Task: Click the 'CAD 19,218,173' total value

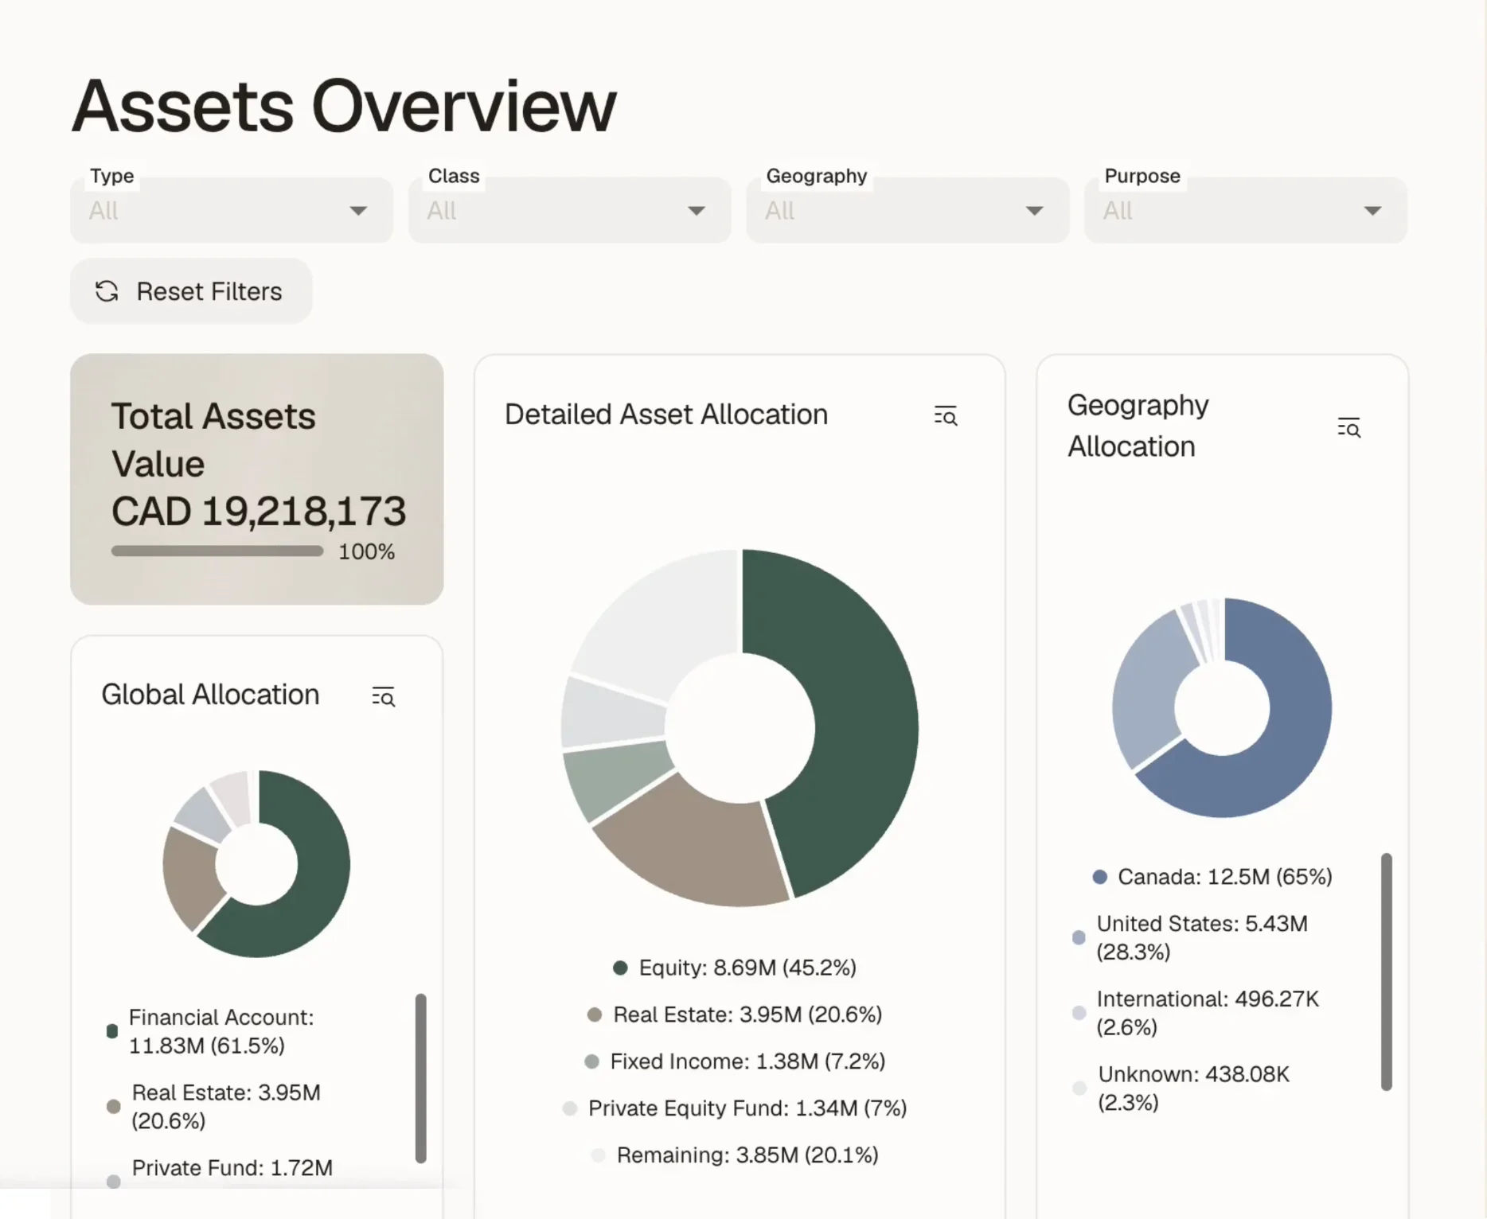Action: coord(259,511)
